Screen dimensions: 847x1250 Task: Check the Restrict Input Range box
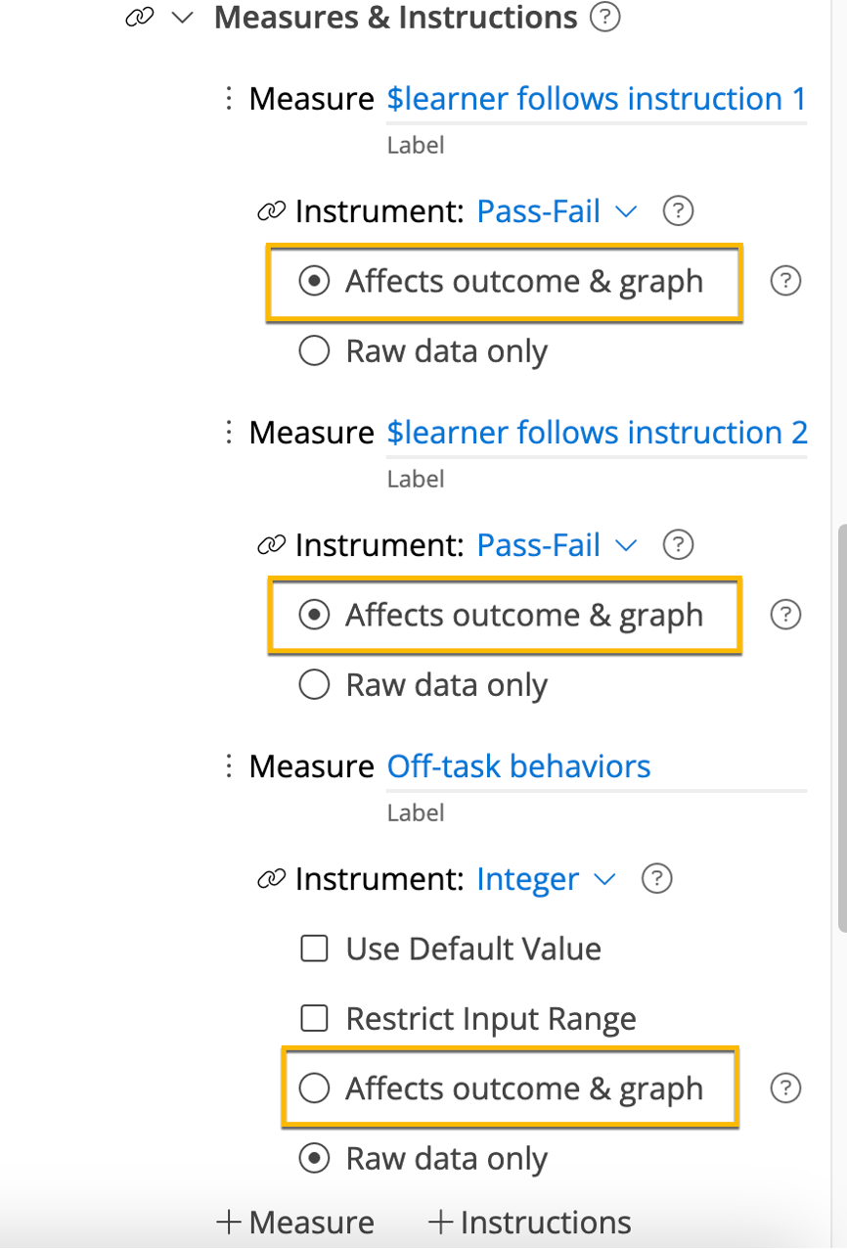click(314, 1019)
